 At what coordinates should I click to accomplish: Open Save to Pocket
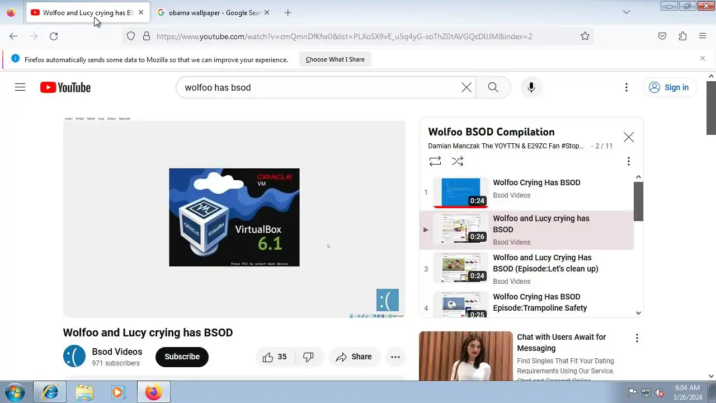point(662,36)
